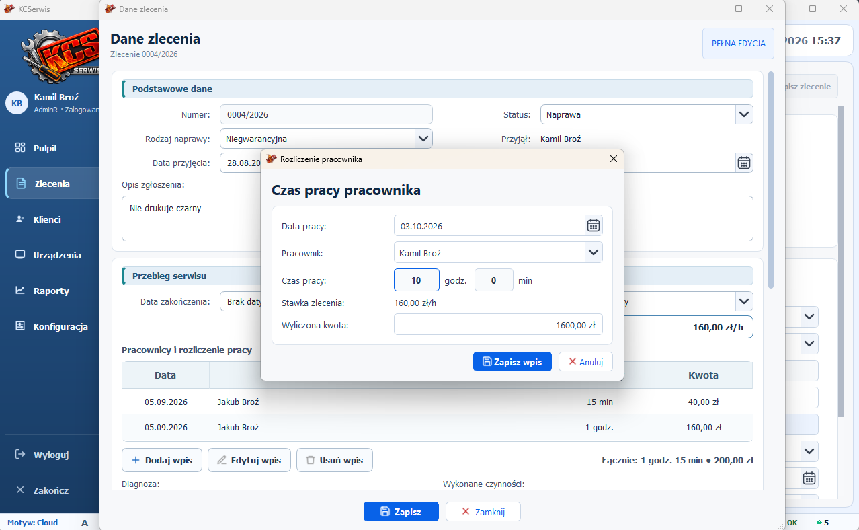859x530 pixels.
Task: Click the KCSerwis logo in sidebar
Action: [x=60, y=55]
